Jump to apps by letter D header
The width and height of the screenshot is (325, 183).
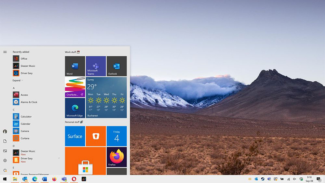14,146
